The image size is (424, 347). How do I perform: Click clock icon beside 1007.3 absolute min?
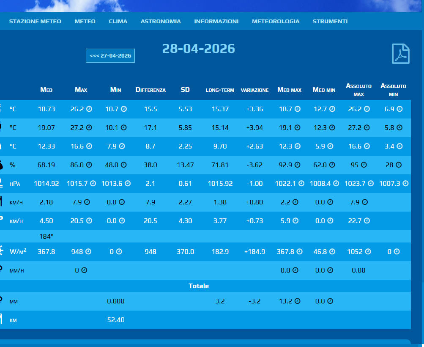click(x=406, y=184)
